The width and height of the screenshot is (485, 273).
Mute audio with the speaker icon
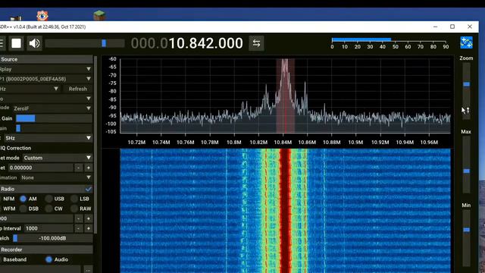34,43
